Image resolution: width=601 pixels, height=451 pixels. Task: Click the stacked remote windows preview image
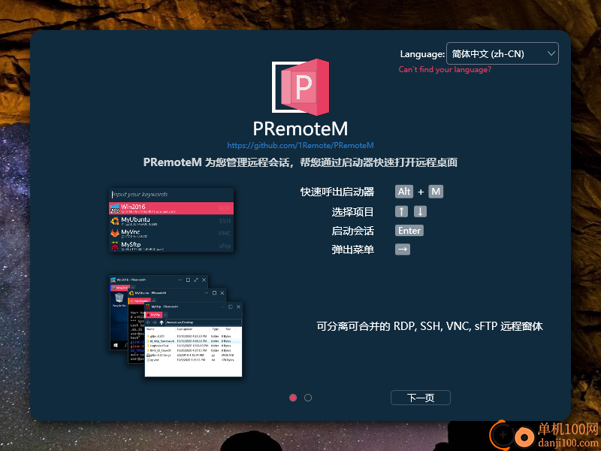[x=176, y=325]
